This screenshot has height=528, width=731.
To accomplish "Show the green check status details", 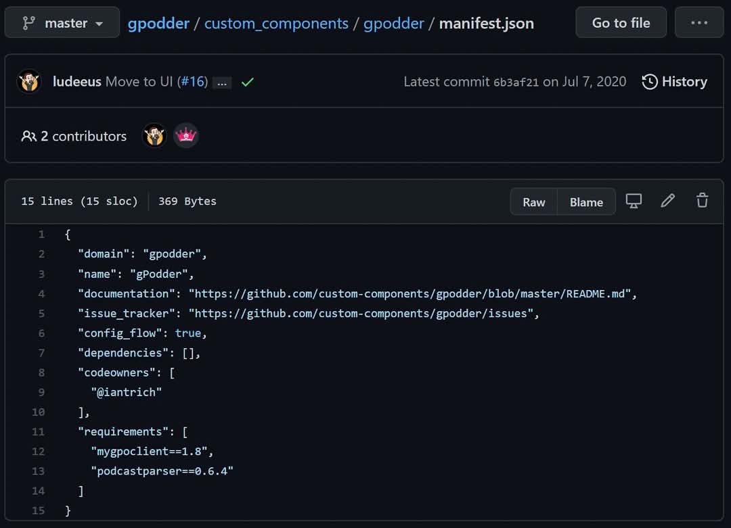I will 248,82.
